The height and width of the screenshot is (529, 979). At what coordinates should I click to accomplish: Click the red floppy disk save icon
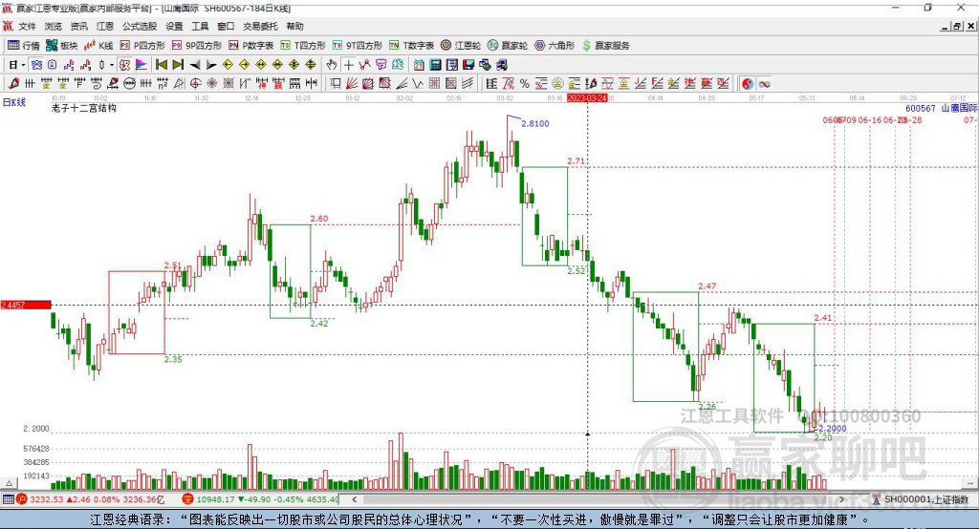468,64
